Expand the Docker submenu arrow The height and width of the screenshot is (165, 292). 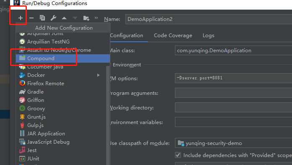[98, 75]
